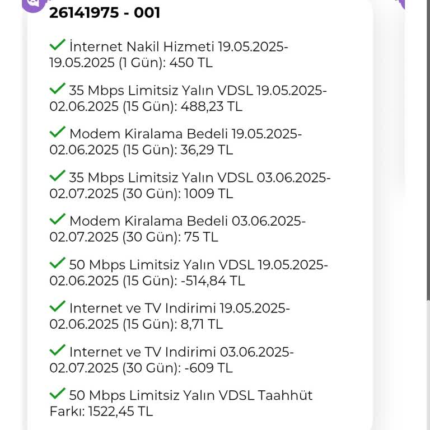This screenshot has height=430, width=430.
Task: Tap Internet ve TV Indirimi 8,71 TL line
Action: coord(169,316)
